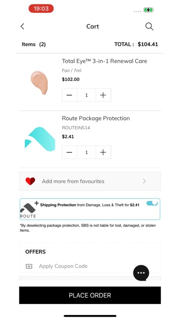
Task: Tap Total Eye quantity value field
Action: coord(86,95)
